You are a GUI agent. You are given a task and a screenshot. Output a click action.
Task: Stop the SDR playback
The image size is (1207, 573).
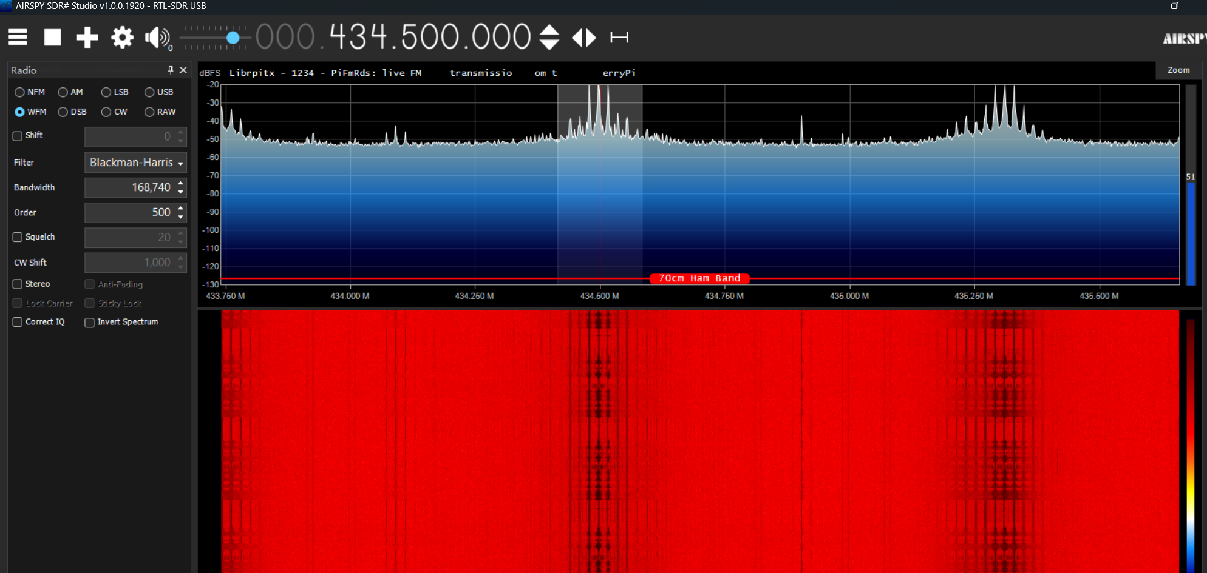point(52,37)
